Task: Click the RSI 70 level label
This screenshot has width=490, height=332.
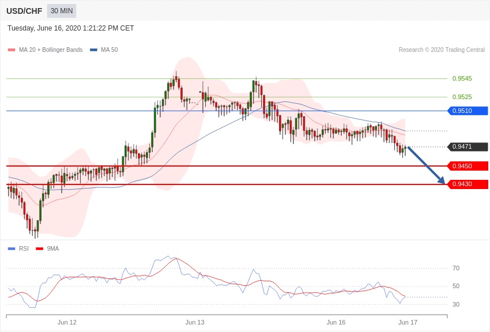Action: (x=456, y=268)
